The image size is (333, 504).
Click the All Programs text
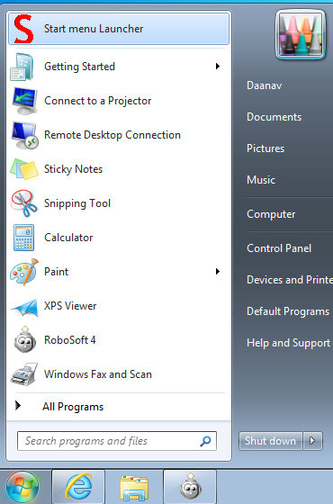click(73, 407)
